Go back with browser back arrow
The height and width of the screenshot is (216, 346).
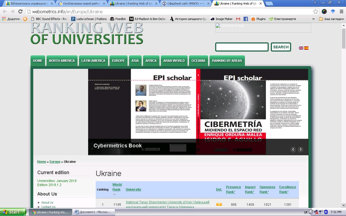(5, 12)
